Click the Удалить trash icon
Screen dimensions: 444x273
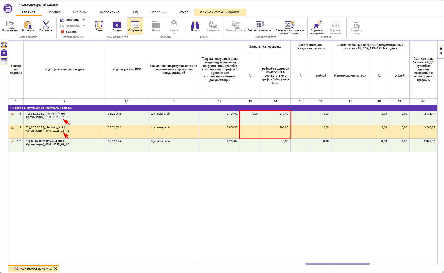(x=62, y=32)
